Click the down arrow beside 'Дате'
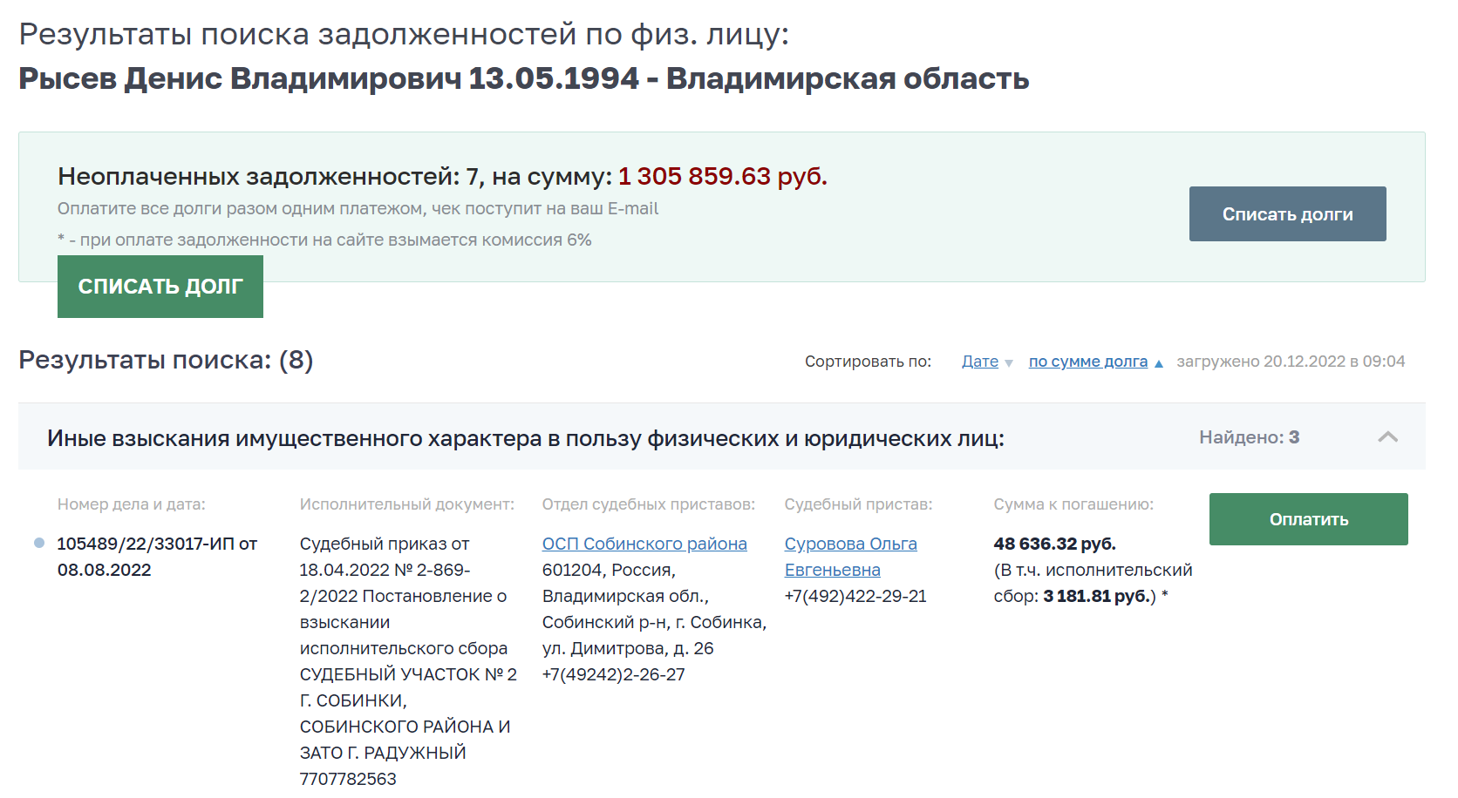Viewport: 1458px width, 798px height. pyautogui.click(x=1009, y=363)
